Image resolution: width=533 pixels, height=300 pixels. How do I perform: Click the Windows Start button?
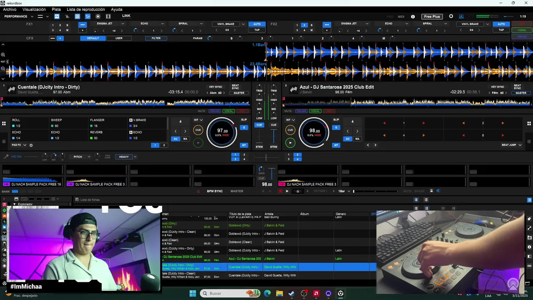click(193, 293)
